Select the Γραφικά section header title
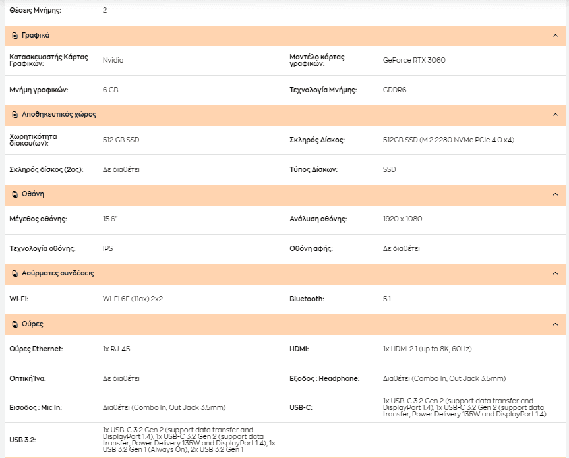The width and height of the screenshot is (569, 458). pos(36,35)
